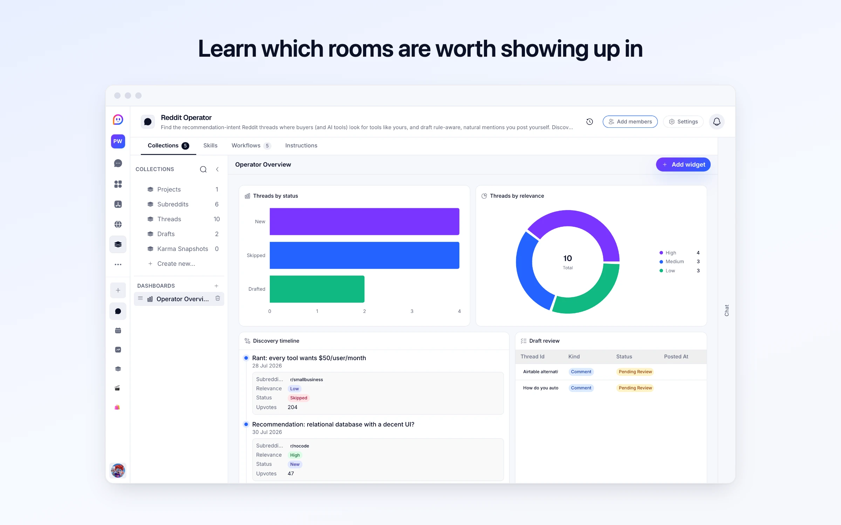Search collections with magnifier icon
The width and height of the screenshot is (841, 525).
pyautogui.click(x=203, y=169)
